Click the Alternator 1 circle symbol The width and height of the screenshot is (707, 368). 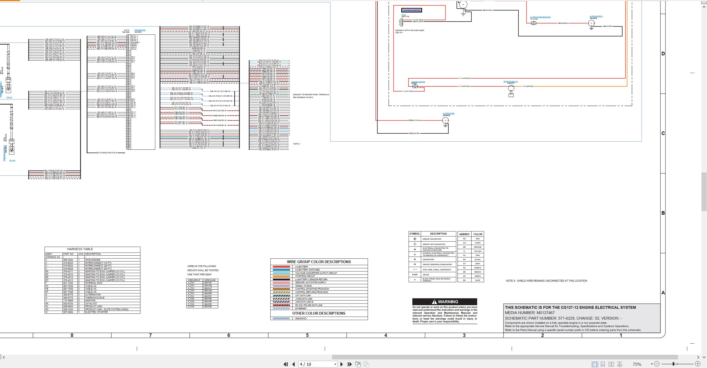click(591, 24)
